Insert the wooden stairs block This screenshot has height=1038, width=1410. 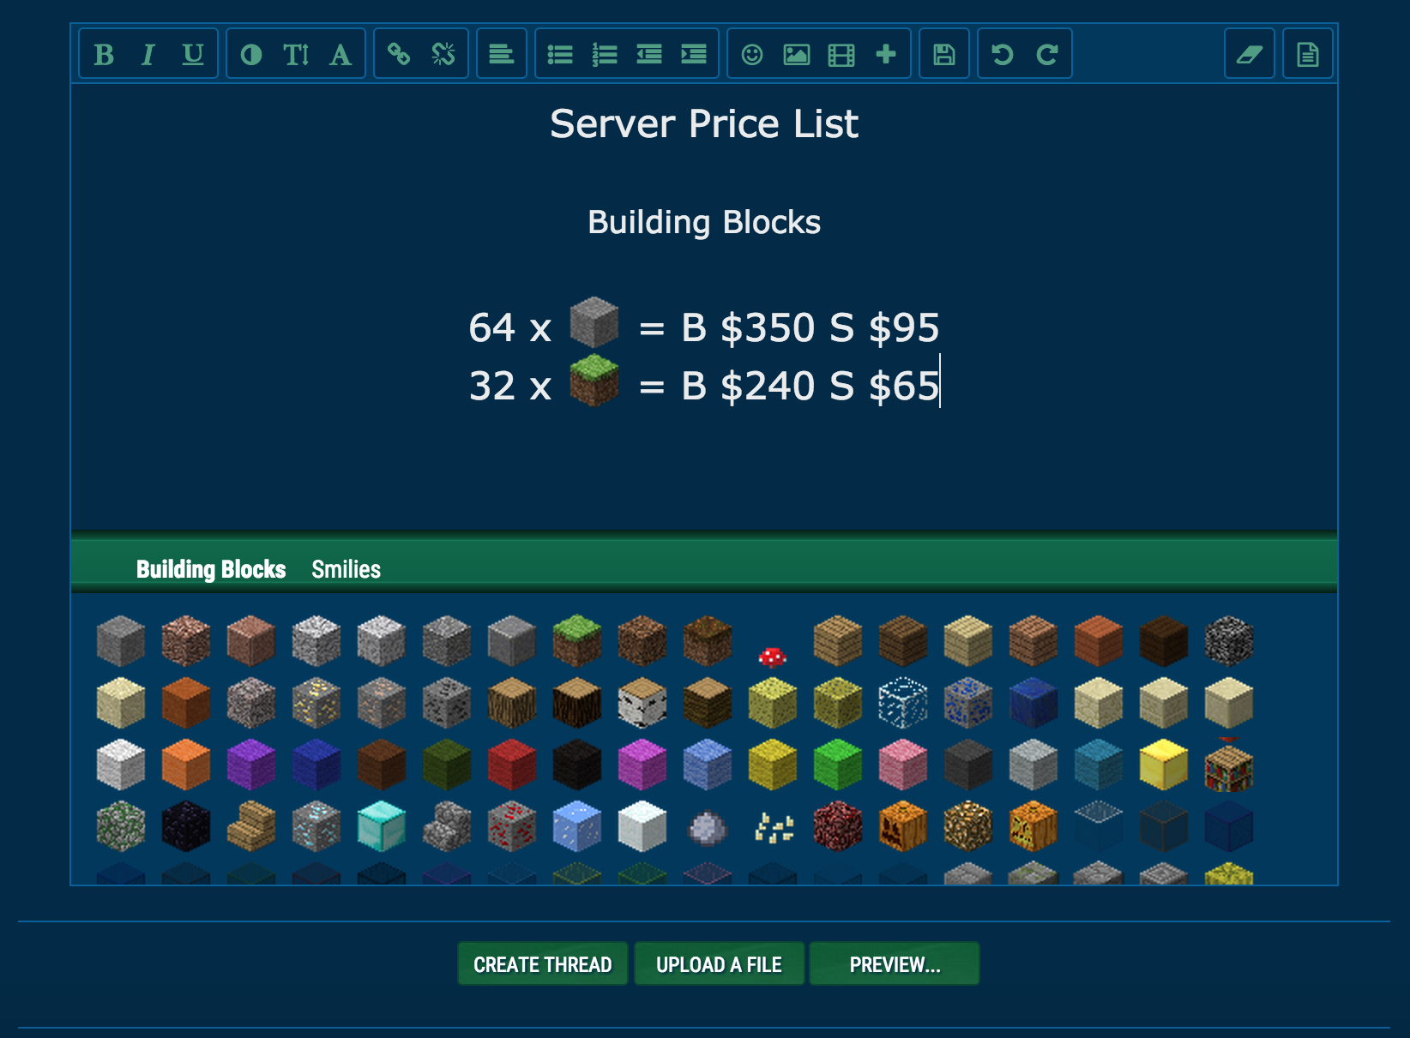[251, 825]
